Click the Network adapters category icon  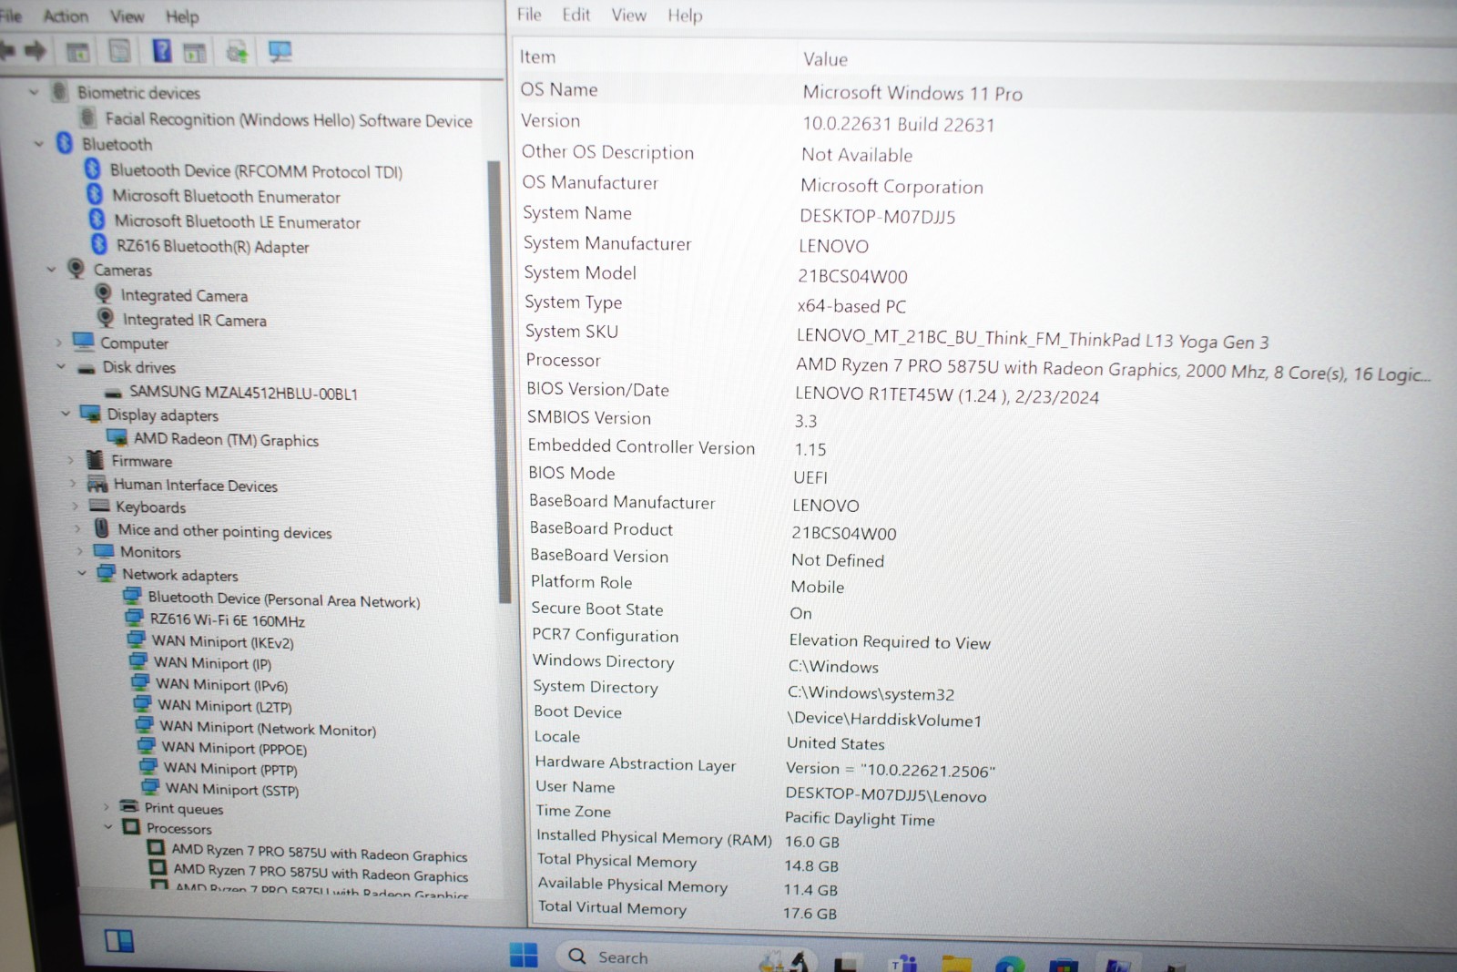click(x=107, y=573)
